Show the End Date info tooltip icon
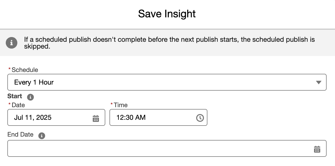The width and height of the screenshot is (335, 166). pos(41,136)
